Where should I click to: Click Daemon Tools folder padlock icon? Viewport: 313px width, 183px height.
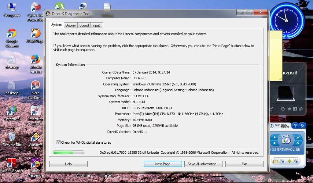pos(275,161)
